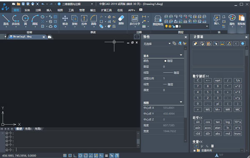Select the 多段线 polyline tool
Viewport: 250px width, 158px height.
point(16,20)
